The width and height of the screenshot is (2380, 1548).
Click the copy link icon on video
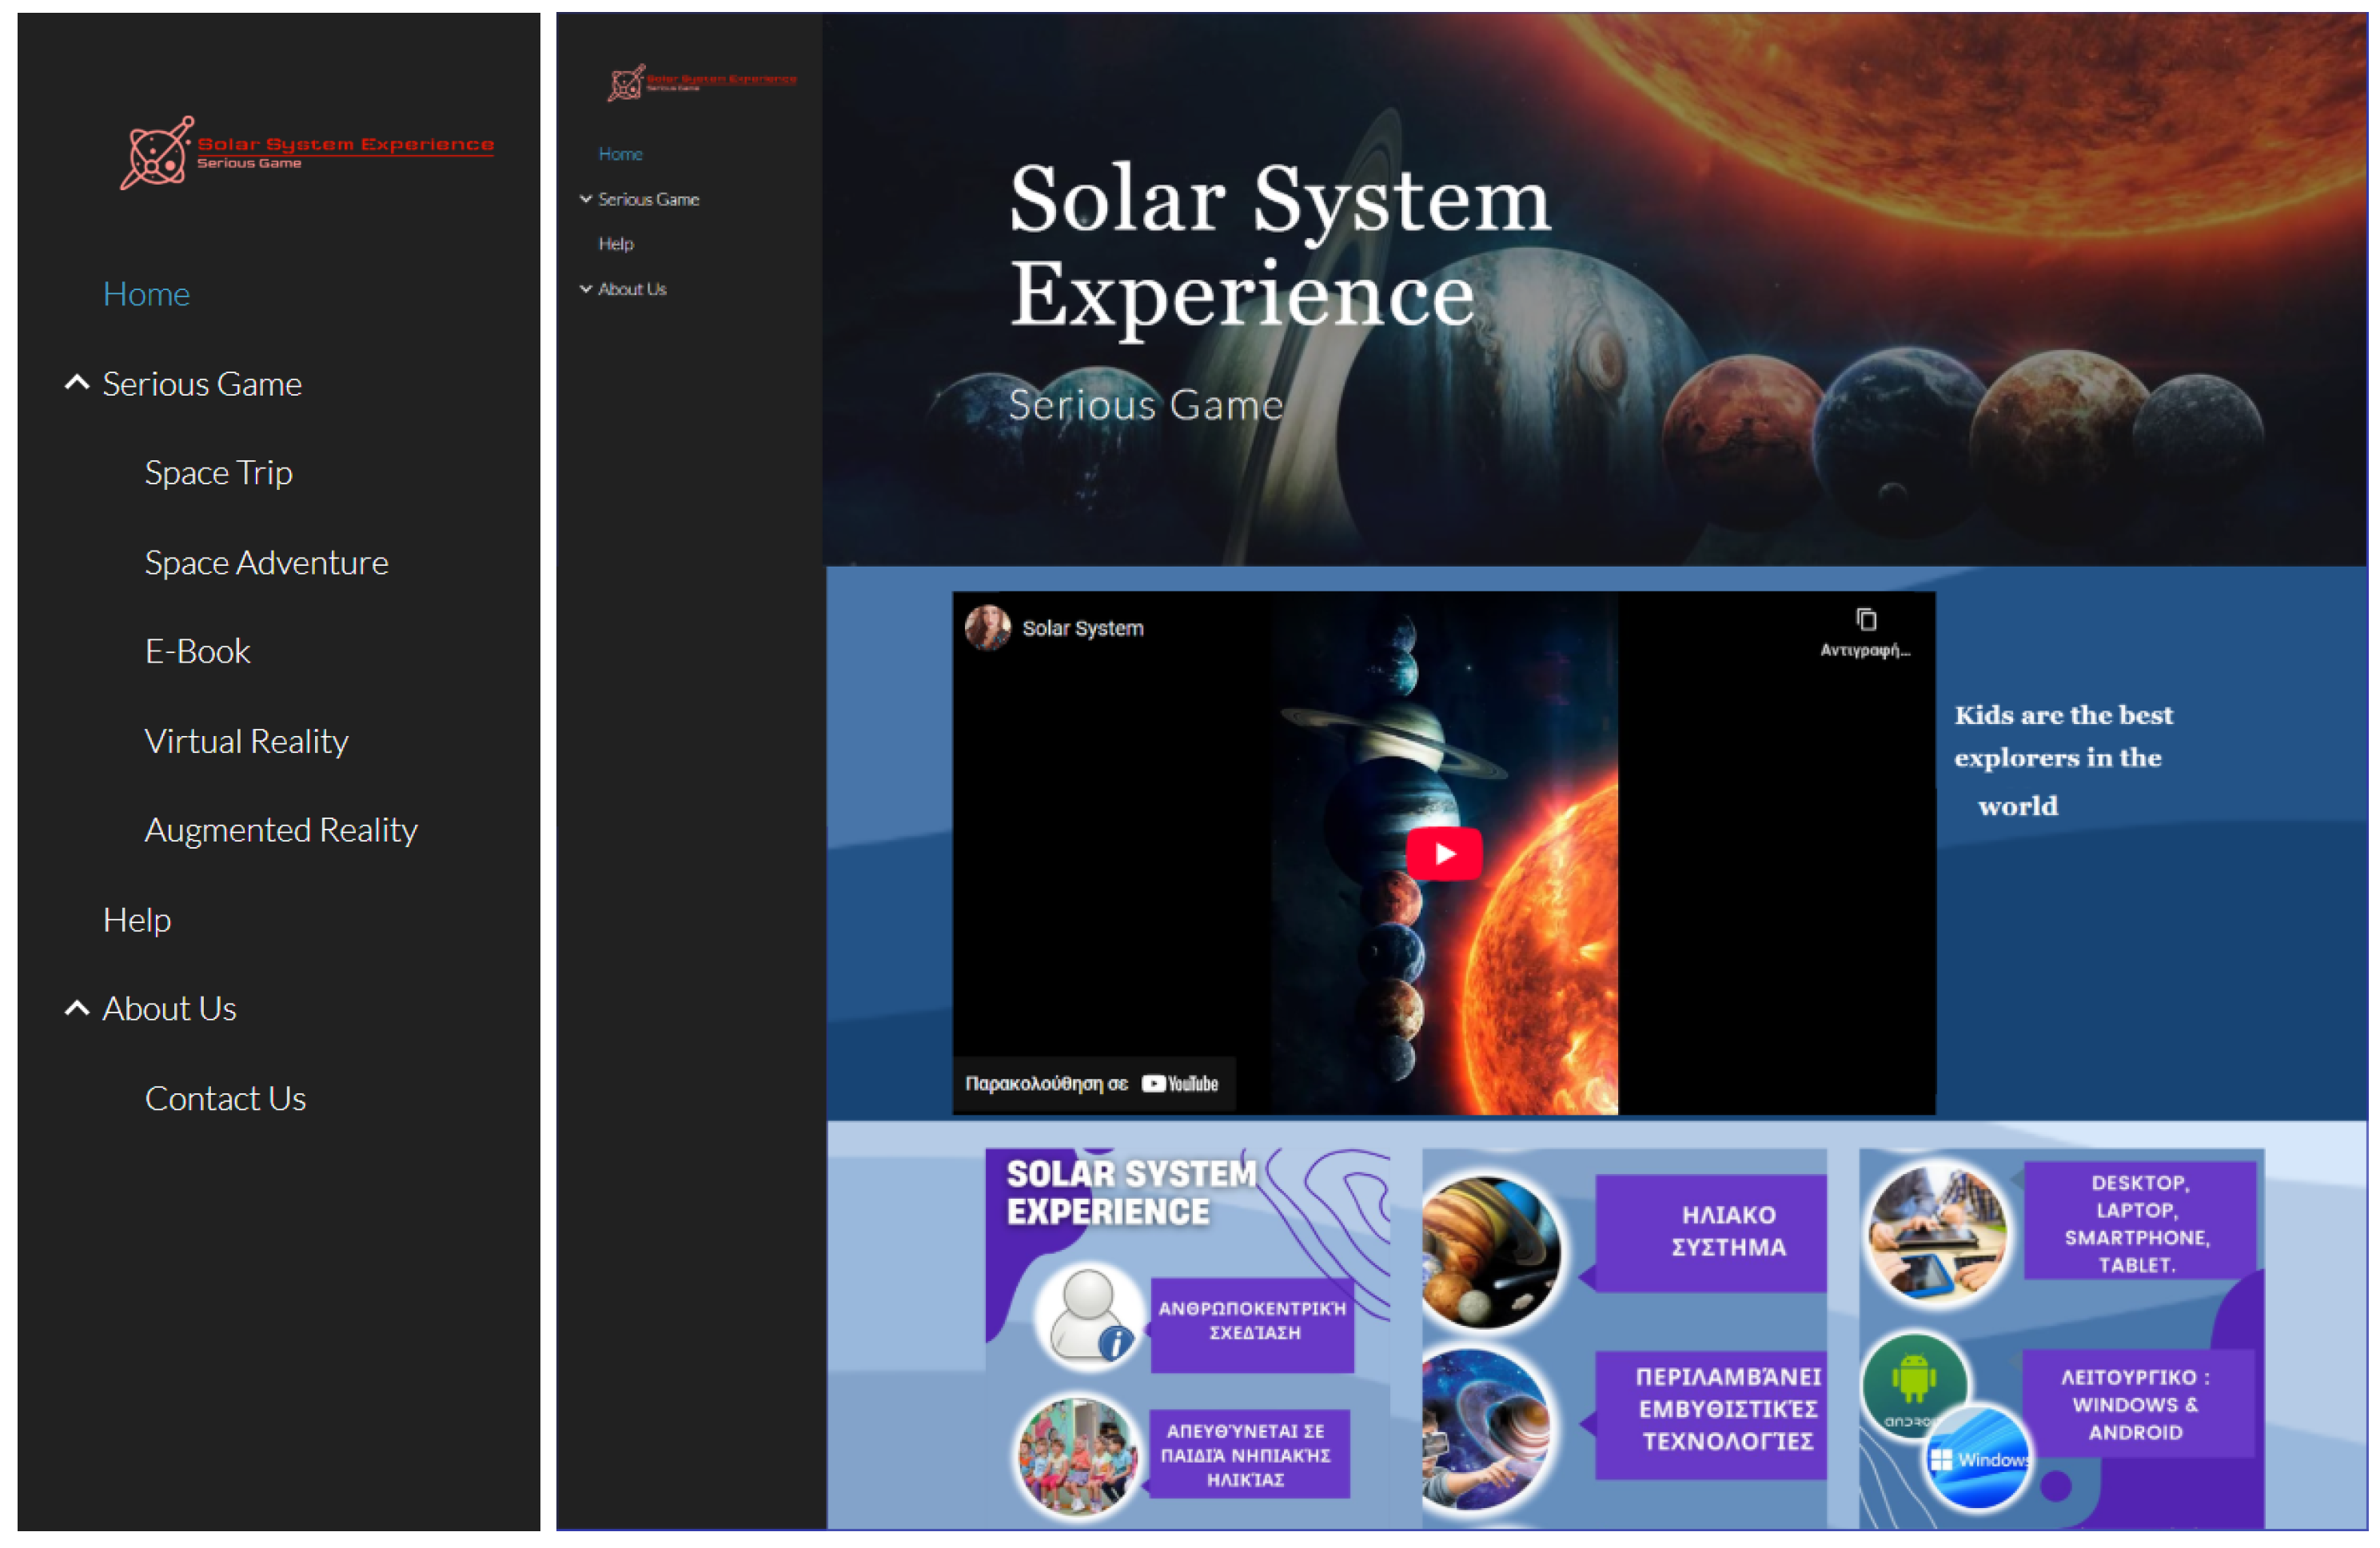point(1865,621)
